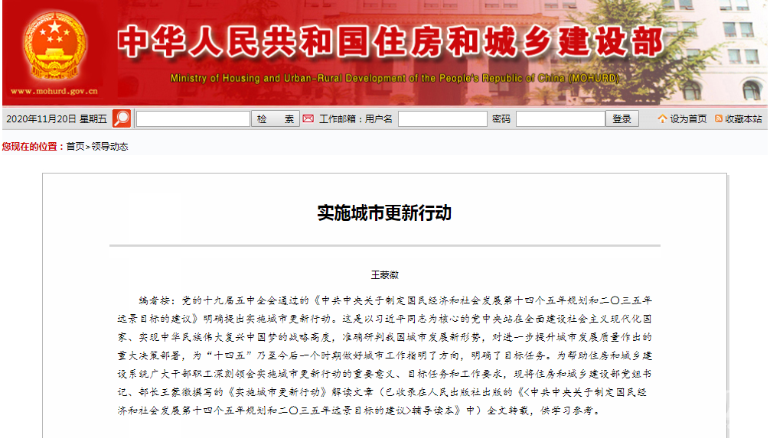Screen dimensions: 770x438
Task: Click the article title 实施城市更新行动
Action: click(x=384, y=213)
